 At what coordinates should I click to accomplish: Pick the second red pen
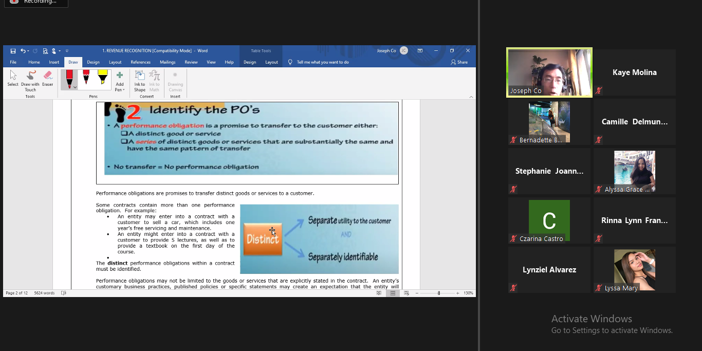[x=86, y=78]
